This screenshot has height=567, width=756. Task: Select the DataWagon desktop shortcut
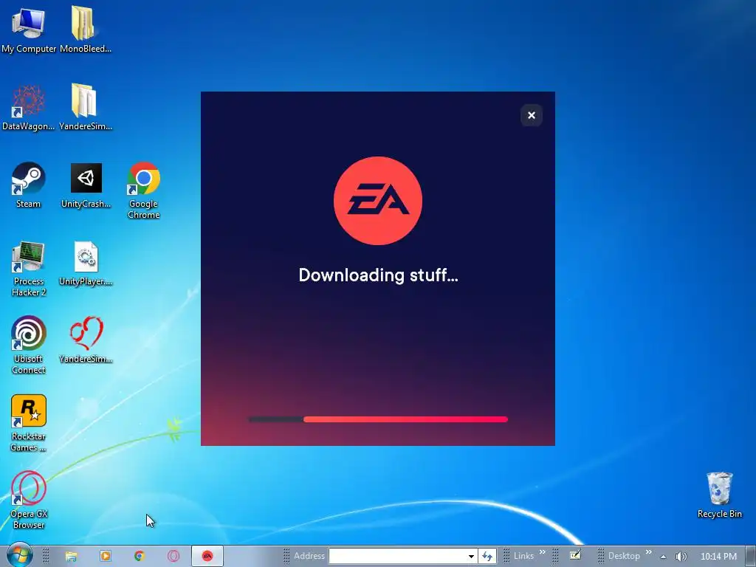coord(29,107)
